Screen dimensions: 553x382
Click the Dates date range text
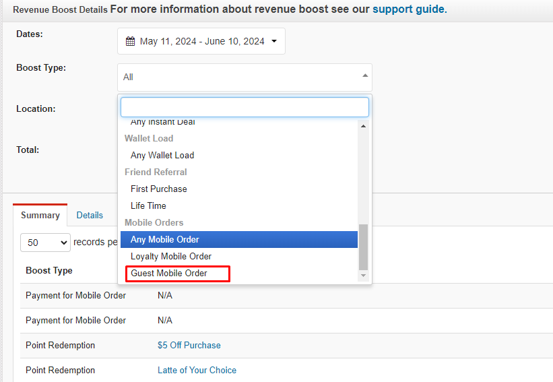pyautogui.click(x=202, y=41)
